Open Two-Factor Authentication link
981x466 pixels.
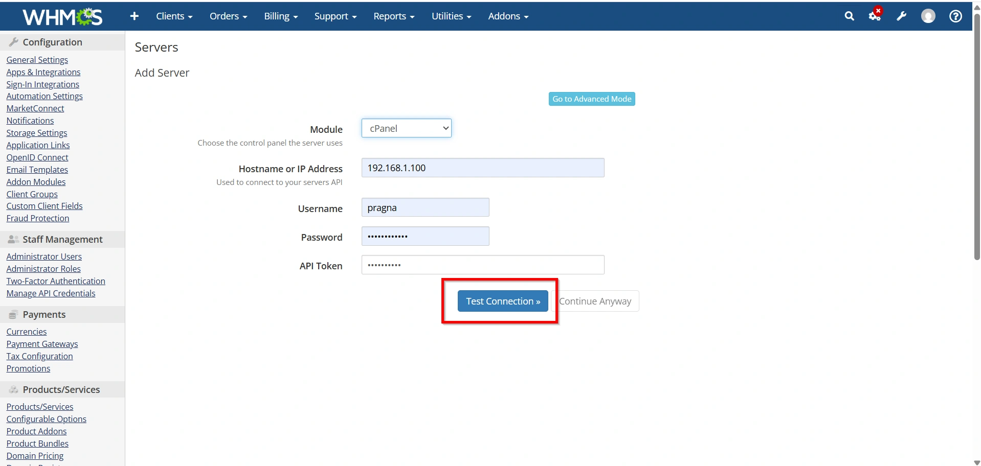pos(56,282)
